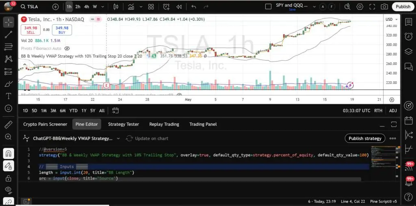
Task: Toggle stay in drawing mode pencil lock
Action: (x=9, y=166)
